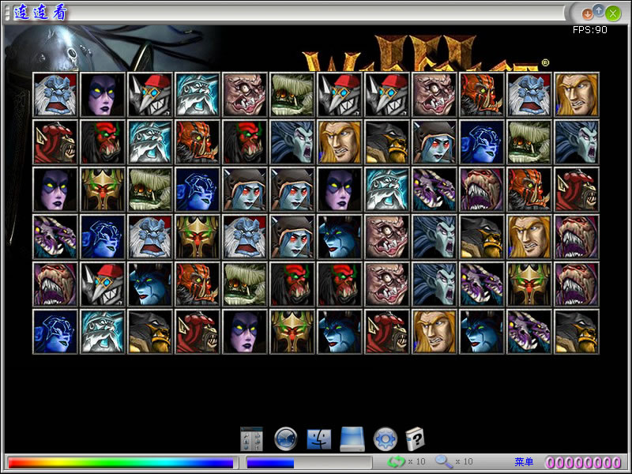Select the blue lightning-face tile in the second row

pyautogui.click(x=482, y=142)
